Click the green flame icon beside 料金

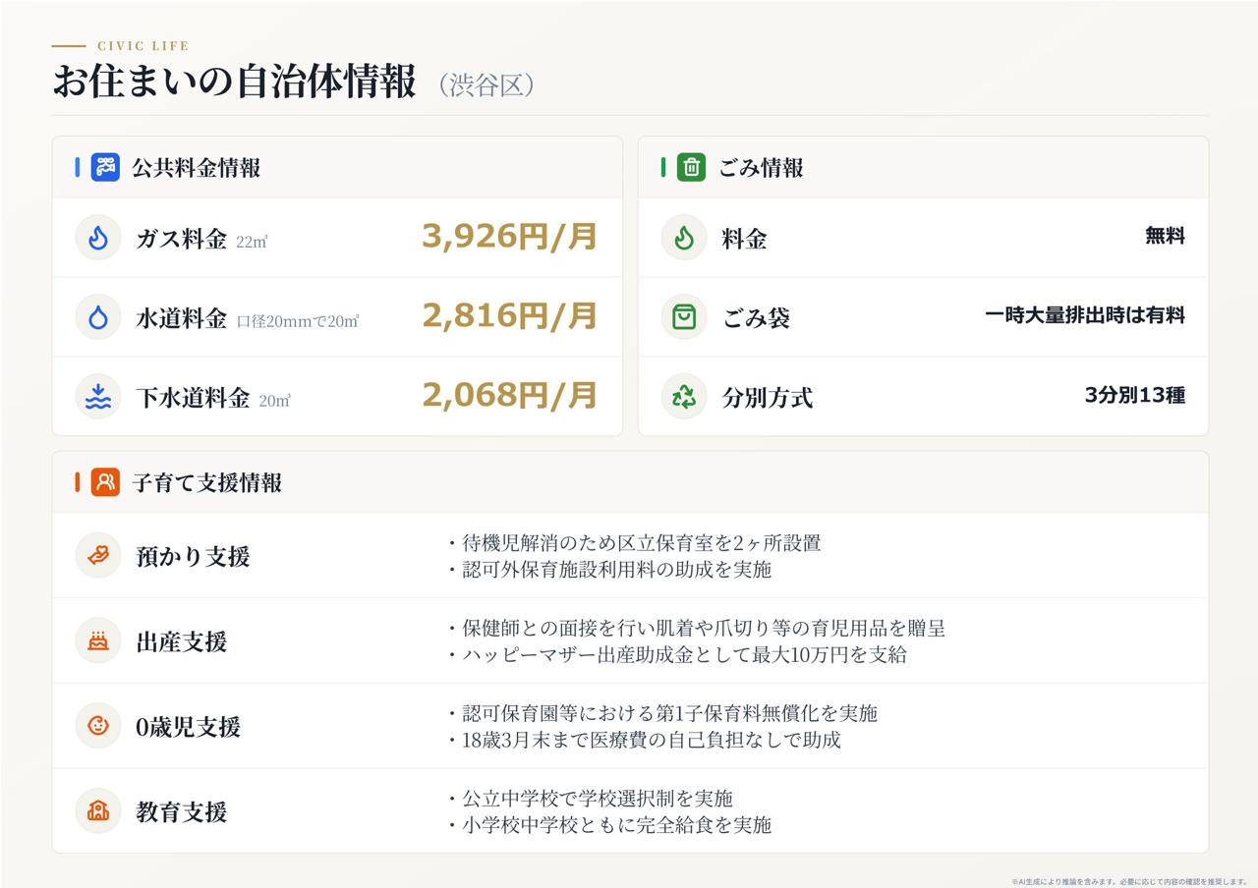[x=684, y=238]
